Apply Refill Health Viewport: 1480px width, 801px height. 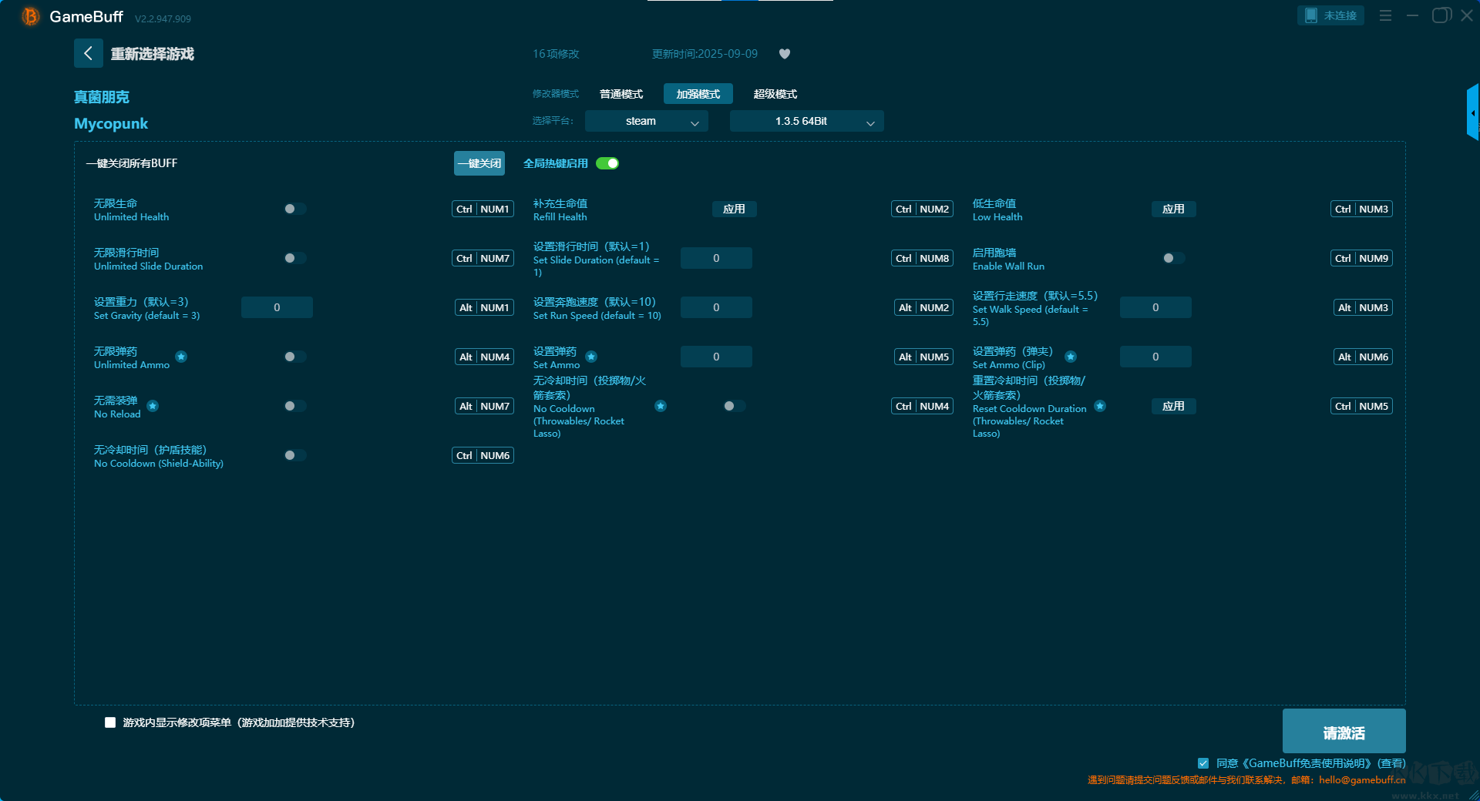pyautogui.click(x=734, y=209)
